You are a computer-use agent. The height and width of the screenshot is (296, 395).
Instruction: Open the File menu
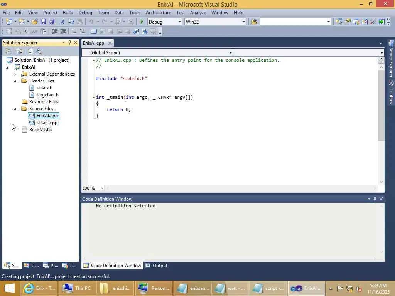pos(6,13)
